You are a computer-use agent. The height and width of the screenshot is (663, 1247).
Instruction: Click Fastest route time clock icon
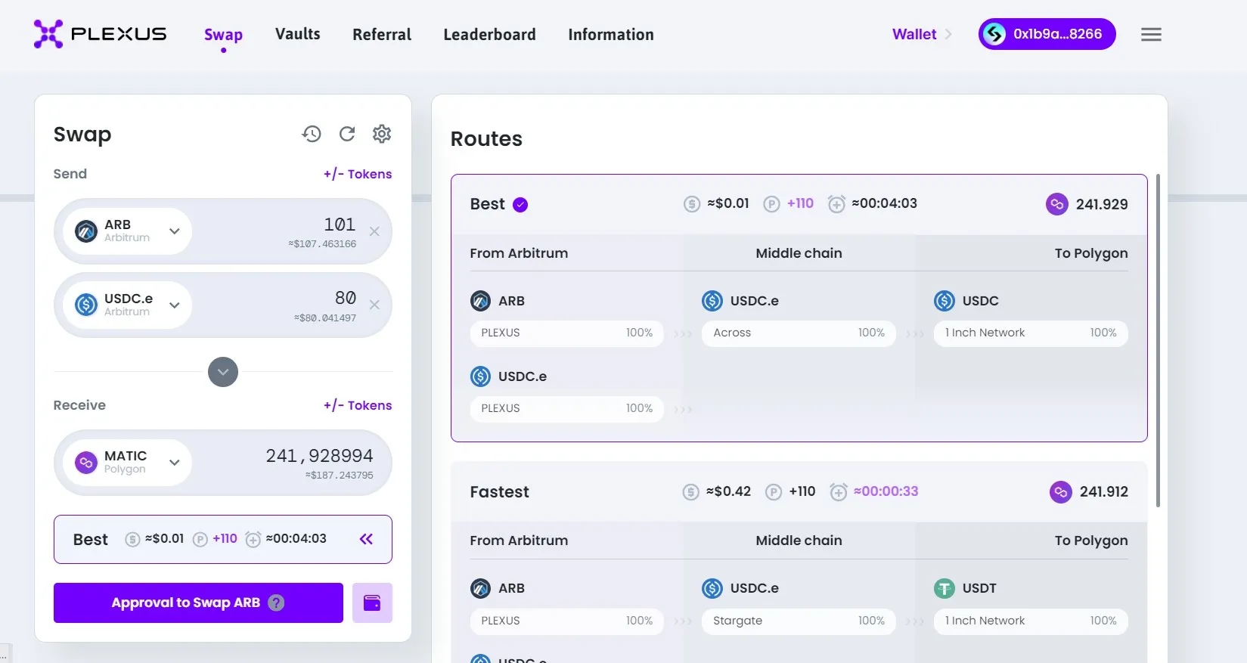click(839, 492)
